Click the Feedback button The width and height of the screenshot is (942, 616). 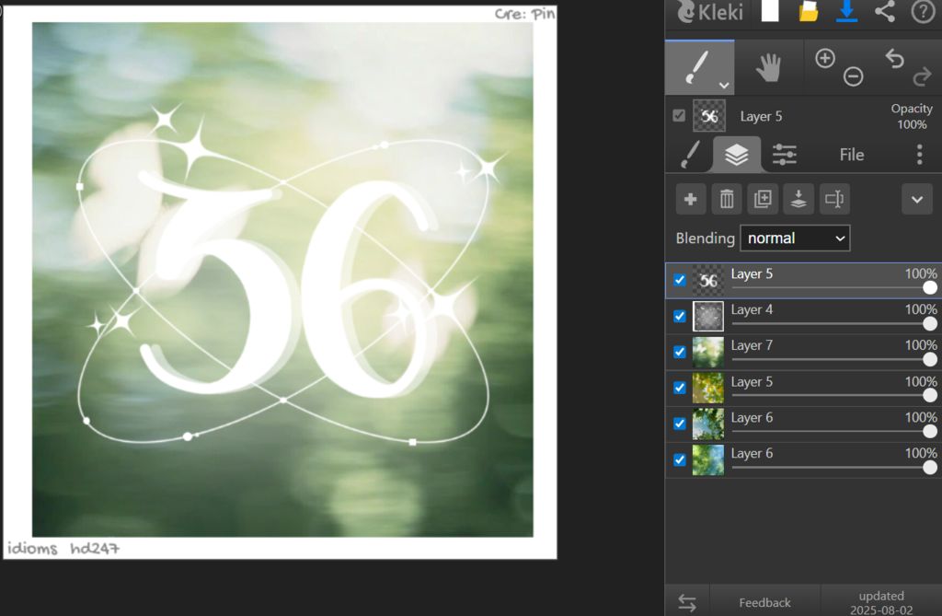click(x=764, y=602)
